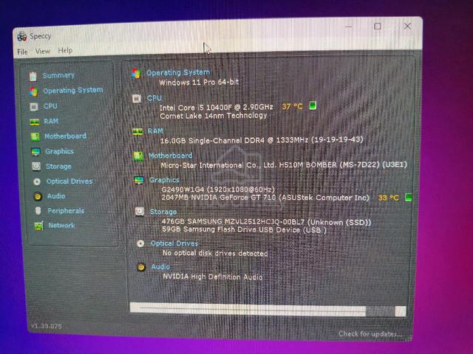Screen dimensions: 473x354
Task: Click the 'H510M BOMBER (MS-7D22)' motherboard line
Action: [x=284, y=165]
